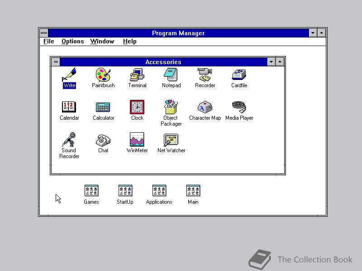Viewport: 362px width, 271px height.
Task: Click the 'Paintbrush' label text
Action: coord(103,85)
